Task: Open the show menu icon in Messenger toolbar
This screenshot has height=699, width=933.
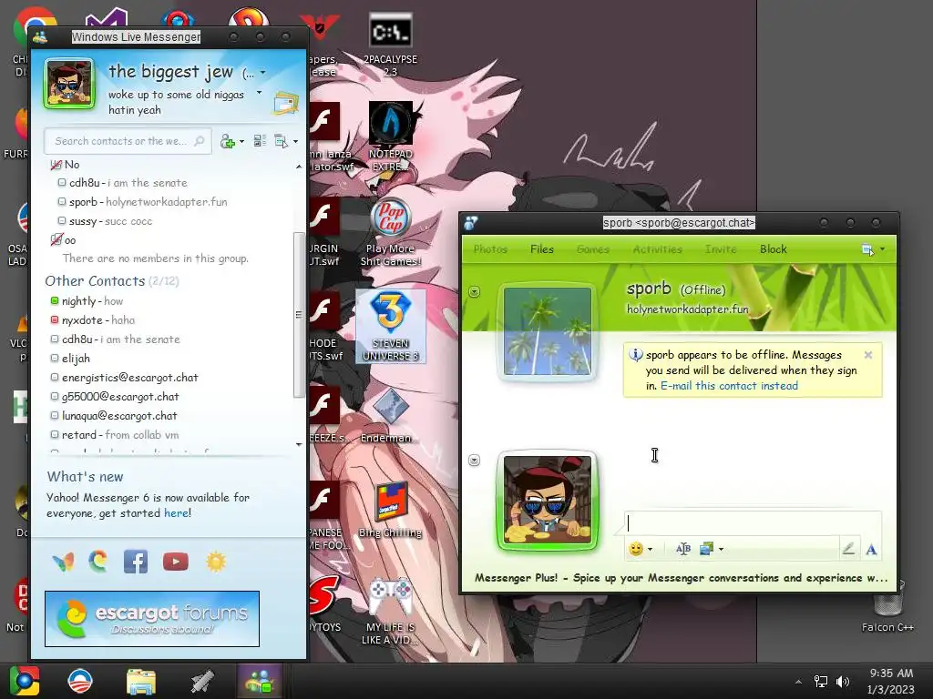Action: 282,141
